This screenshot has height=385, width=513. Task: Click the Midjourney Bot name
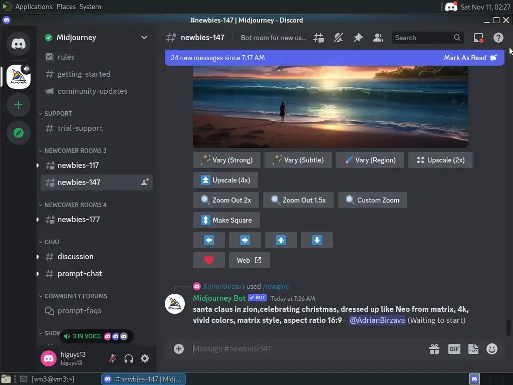click(219, 298)
